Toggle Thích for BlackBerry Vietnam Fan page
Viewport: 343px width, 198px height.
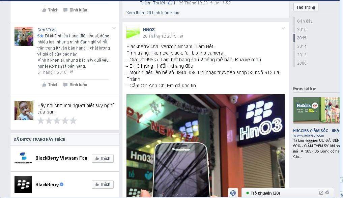tap(103, 159)
